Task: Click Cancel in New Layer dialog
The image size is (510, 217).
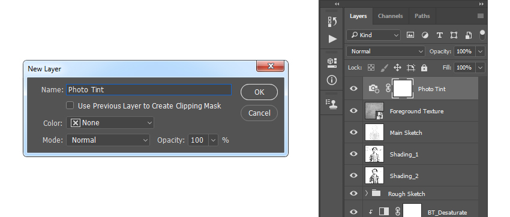Action: (259, 113)
